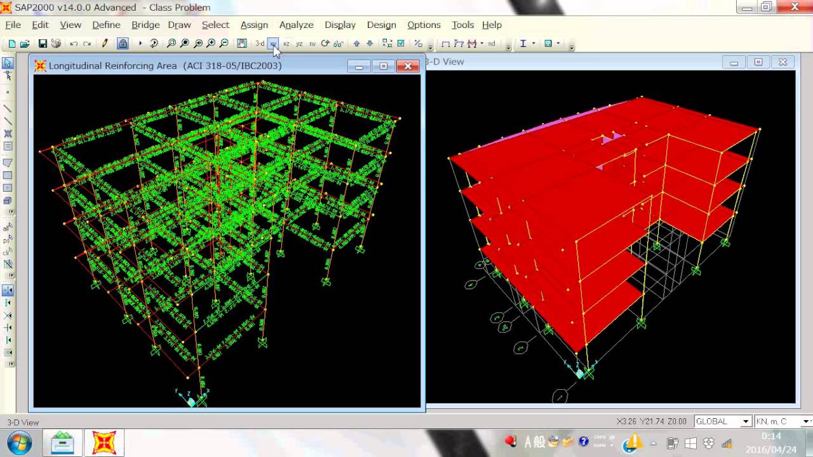
Task: Expand the I-section frame design dropdown arrow
Action: pos(533,44)
